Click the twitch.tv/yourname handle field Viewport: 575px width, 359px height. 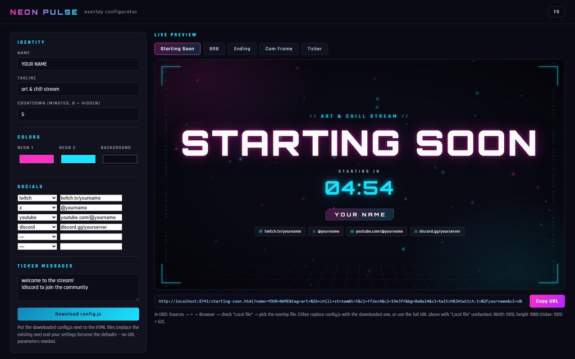tap(91, 198)
